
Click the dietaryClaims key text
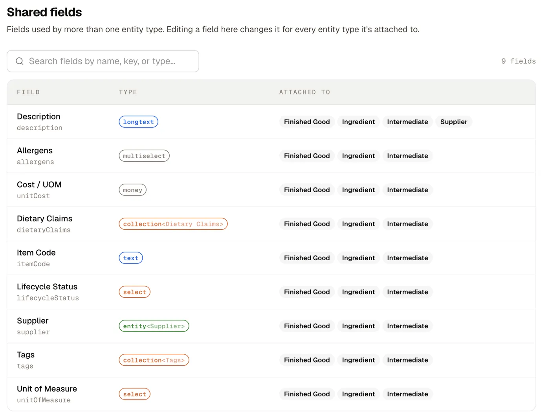[x=44, y=230]
